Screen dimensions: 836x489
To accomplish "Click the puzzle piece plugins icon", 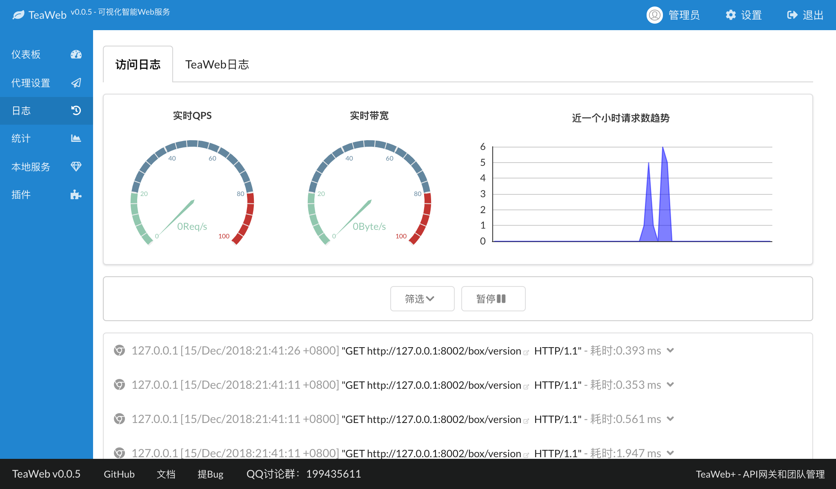I will point(76,194).
